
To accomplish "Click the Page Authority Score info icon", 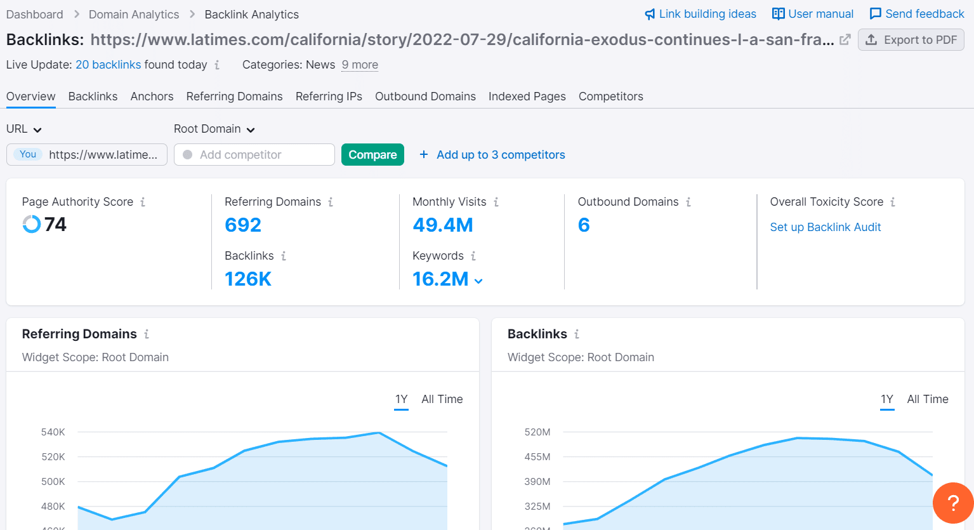I will click(143, 202).
